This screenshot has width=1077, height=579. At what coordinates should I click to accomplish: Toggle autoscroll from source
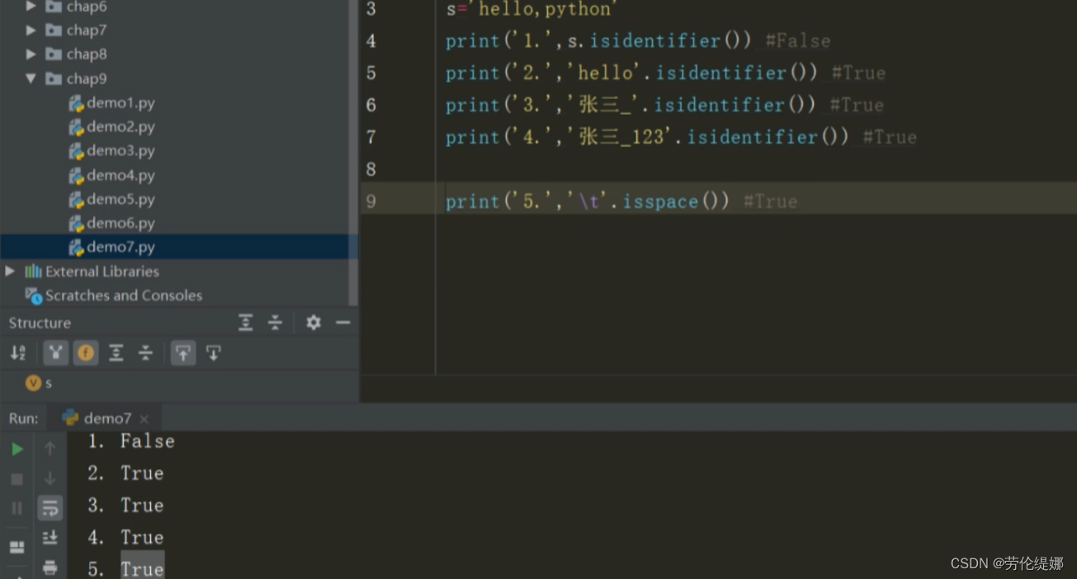tap(213, 353)
